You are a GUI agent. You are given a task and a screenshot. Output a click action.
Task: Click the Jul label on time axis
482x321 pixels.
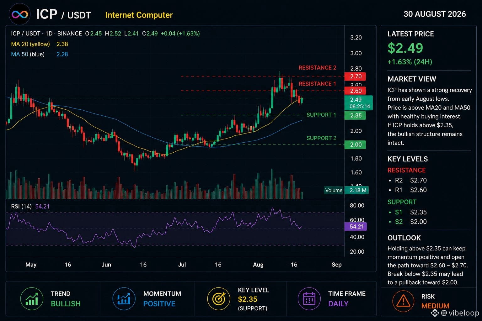click(x=182, y=265)
